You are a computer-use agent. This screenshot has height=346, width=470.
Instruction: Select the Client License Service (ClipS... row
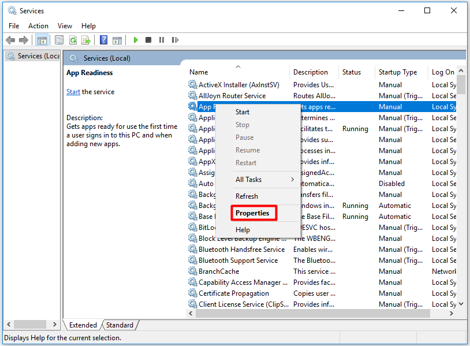(322, 304)
